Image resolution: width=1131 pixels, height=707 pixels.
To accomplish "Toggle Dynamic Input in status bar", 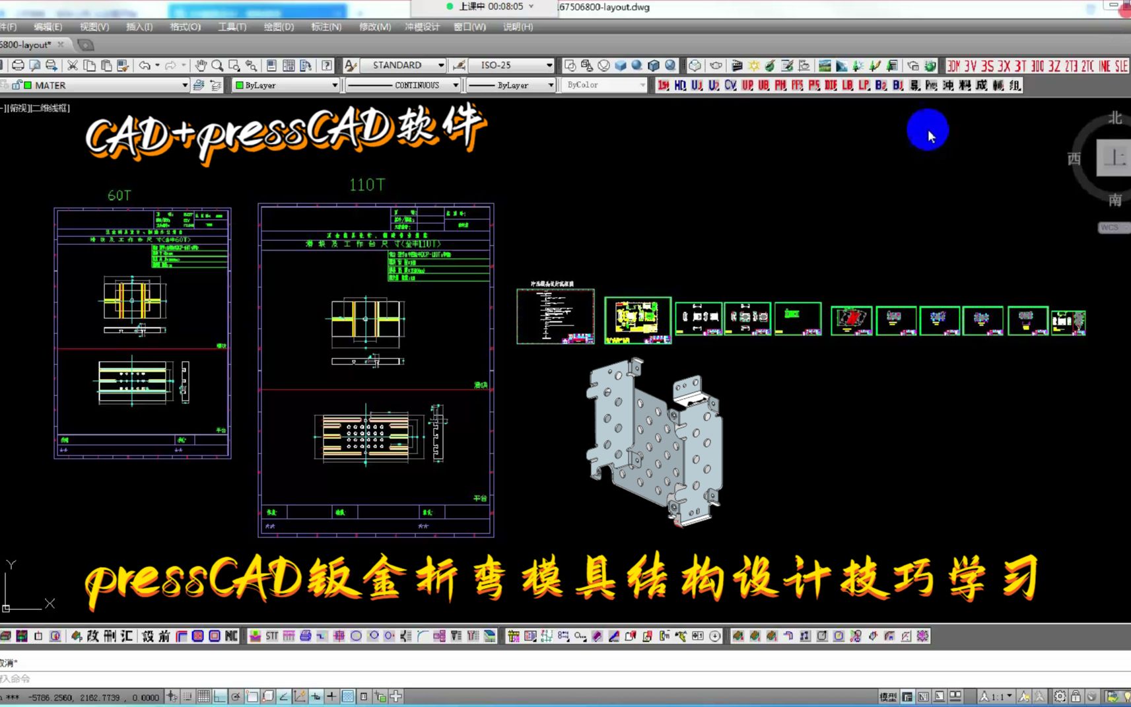I will (316, 696).
